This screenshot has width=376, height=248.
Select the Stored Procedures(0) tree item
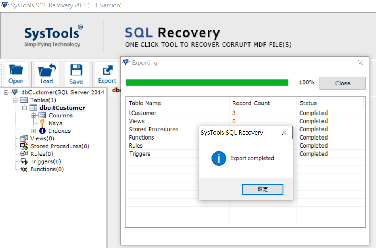[60, 146]
